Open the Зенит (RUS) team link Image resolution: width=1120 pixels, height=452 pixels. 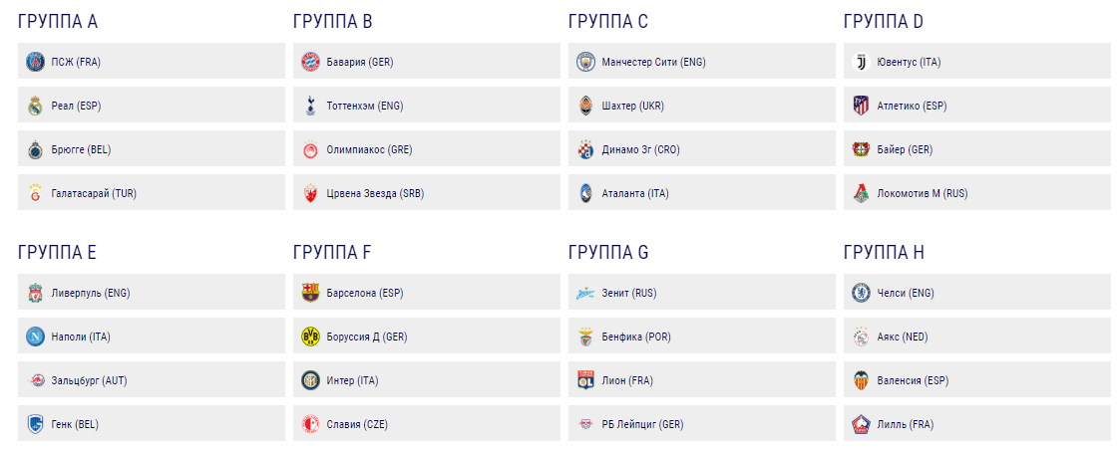(x=628, y=293)
